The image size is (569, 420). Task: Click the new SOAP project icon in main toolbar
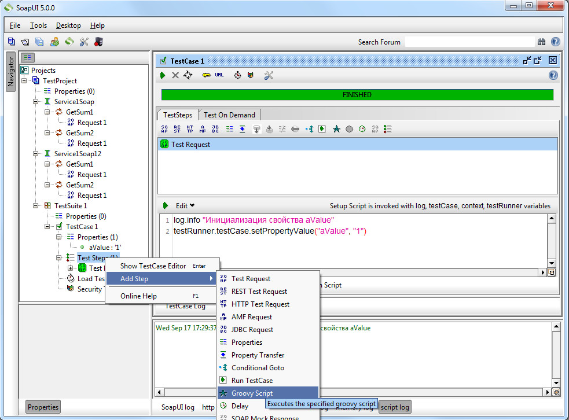[11, 42]
